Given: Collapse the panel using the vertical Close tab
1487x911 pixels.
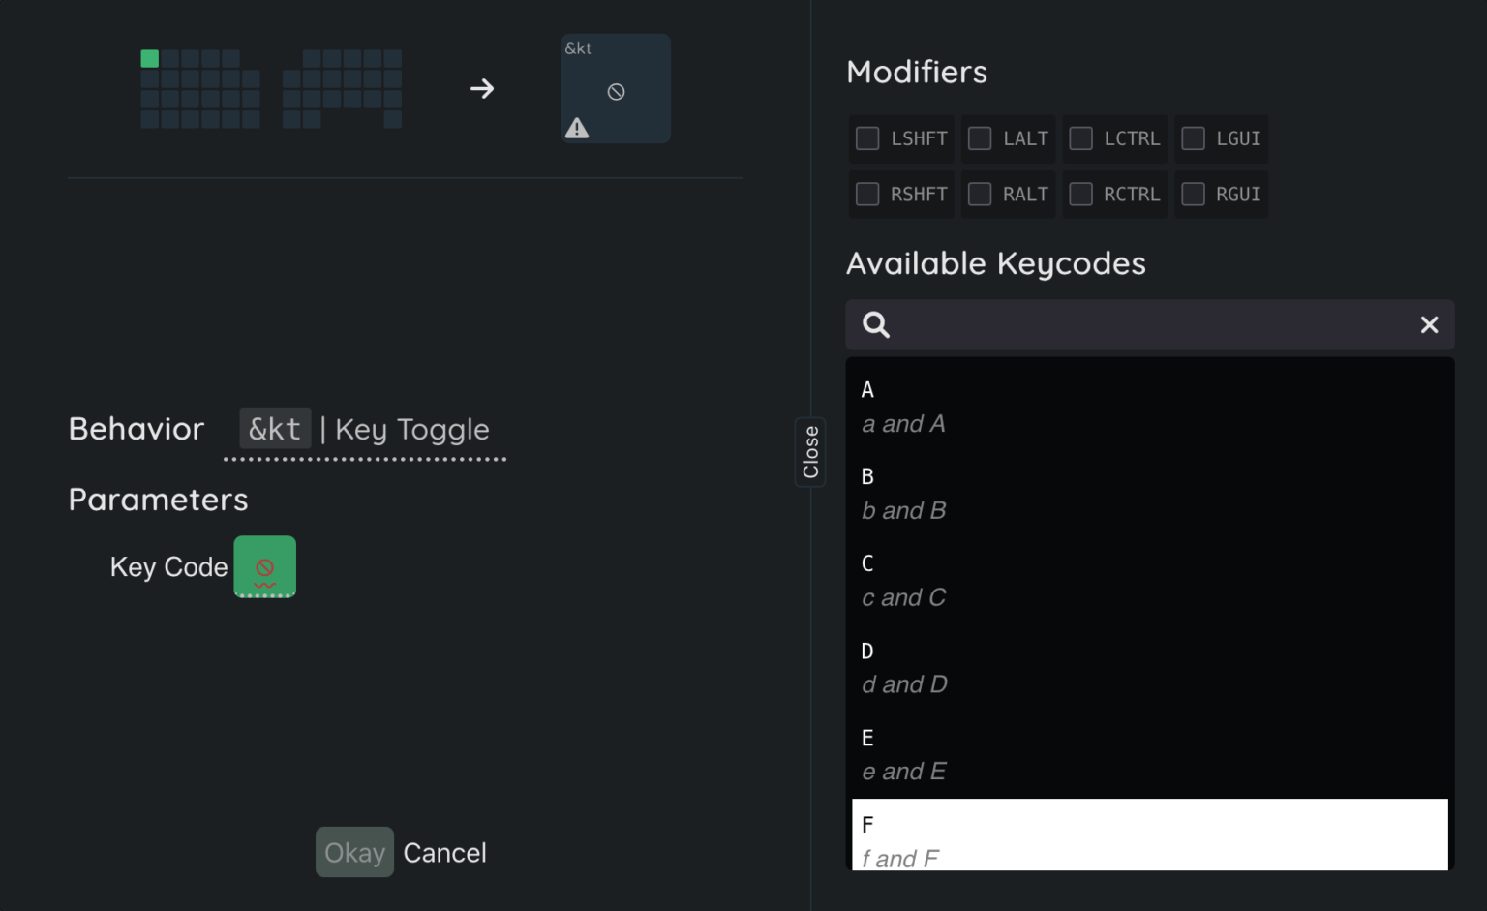Looking at the screenshot, I should [x=810, y=452].
